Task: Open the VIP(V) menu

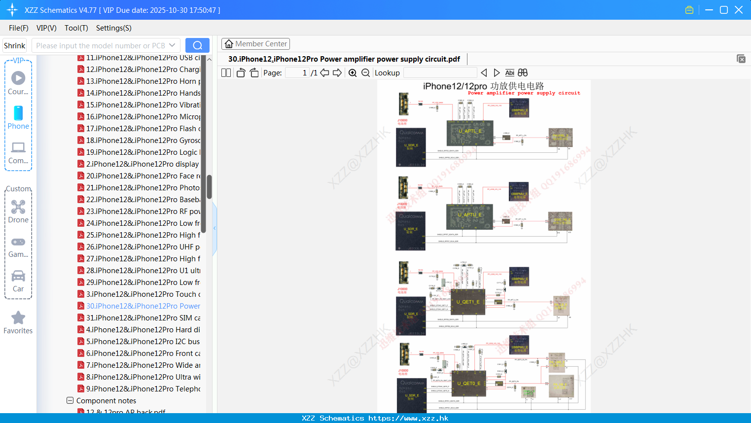Action: click(46, 28)
